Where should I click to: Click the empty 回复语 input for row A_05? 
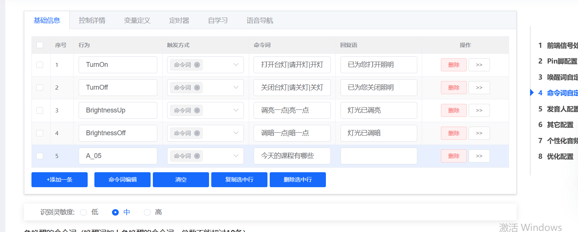tap(378, 156)
